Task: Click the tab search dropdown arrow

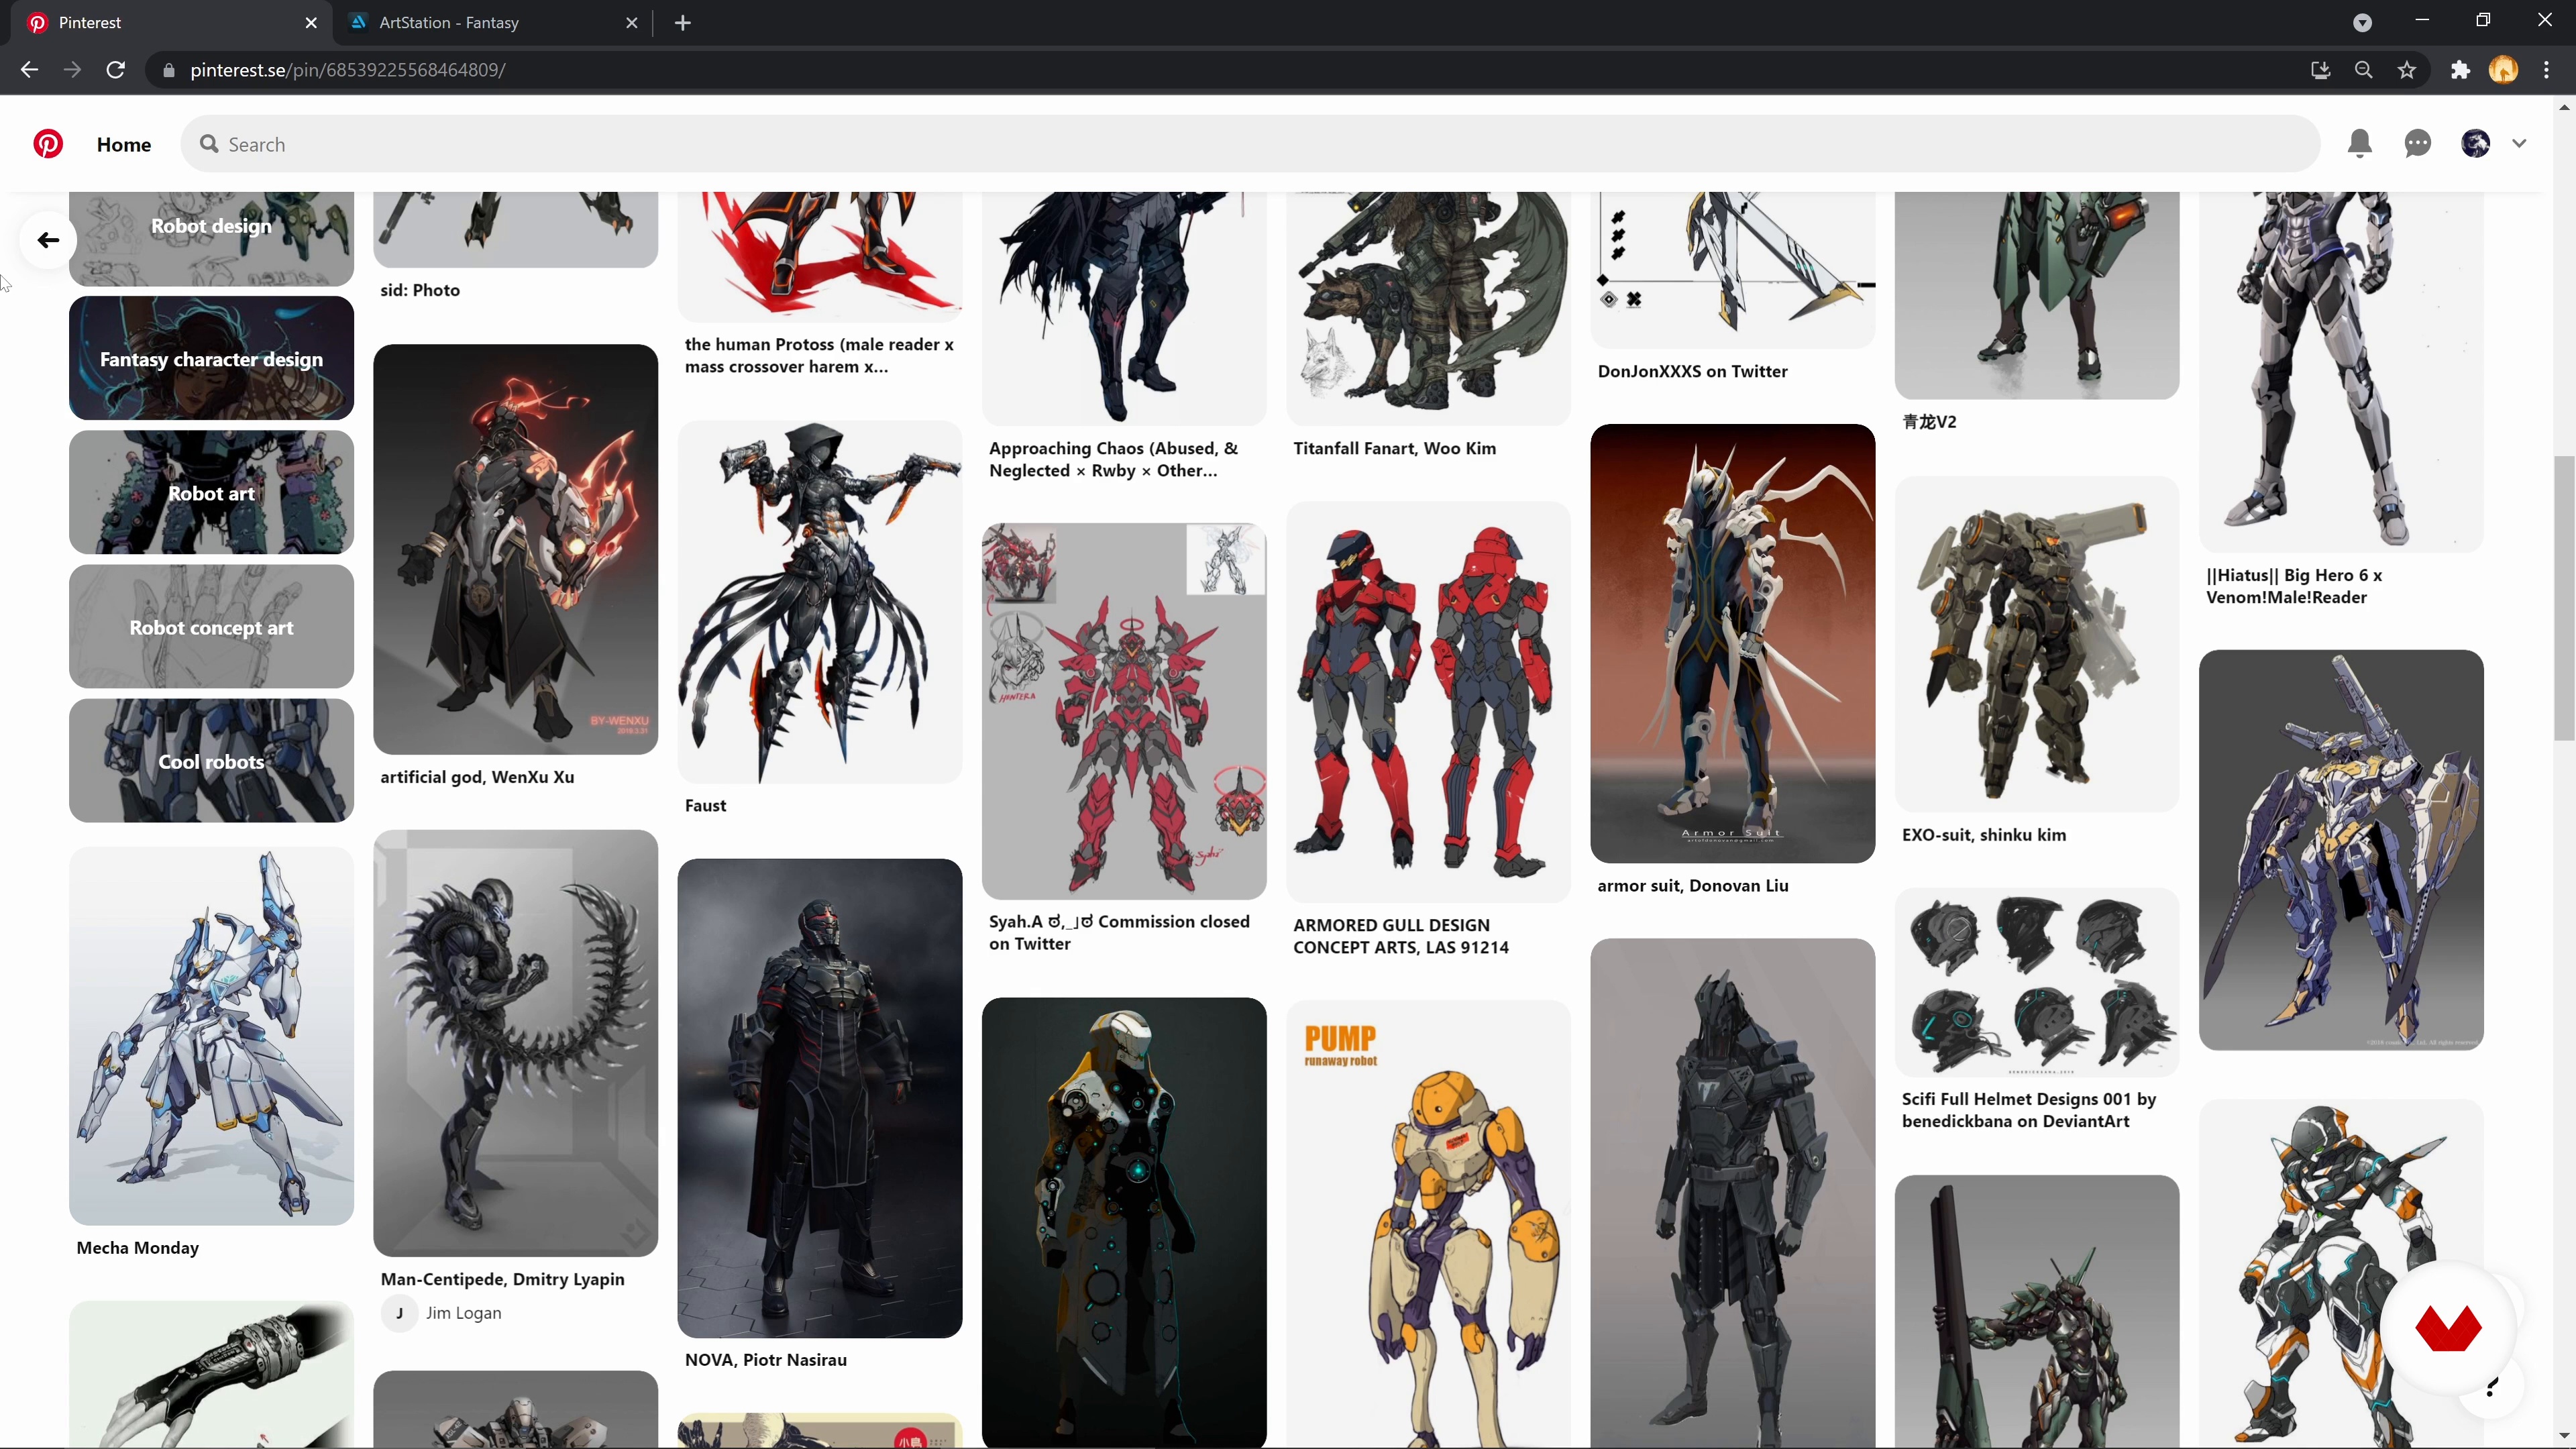Action: [2363, 23]
